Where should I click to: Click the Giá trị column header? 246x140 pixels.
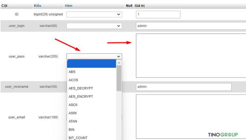tap(140, 6)
